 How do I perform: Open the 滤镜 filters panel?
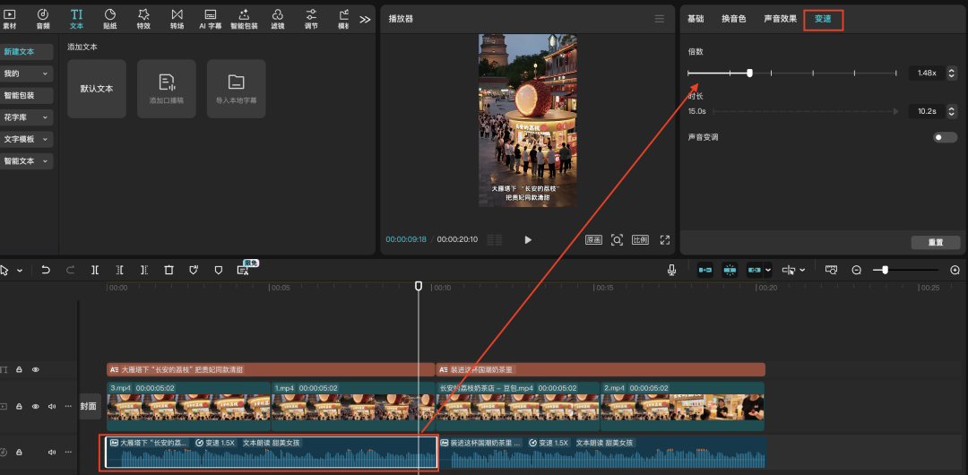pos(277,18)
